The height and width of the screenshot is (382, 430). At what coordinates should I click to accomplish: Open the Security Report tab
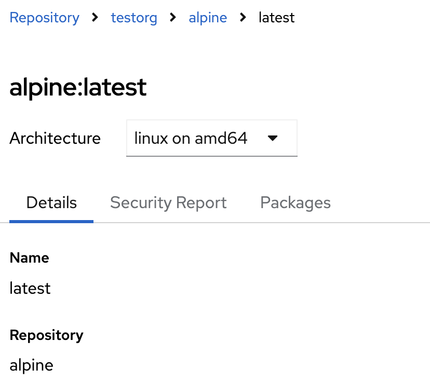coord(168,202)
